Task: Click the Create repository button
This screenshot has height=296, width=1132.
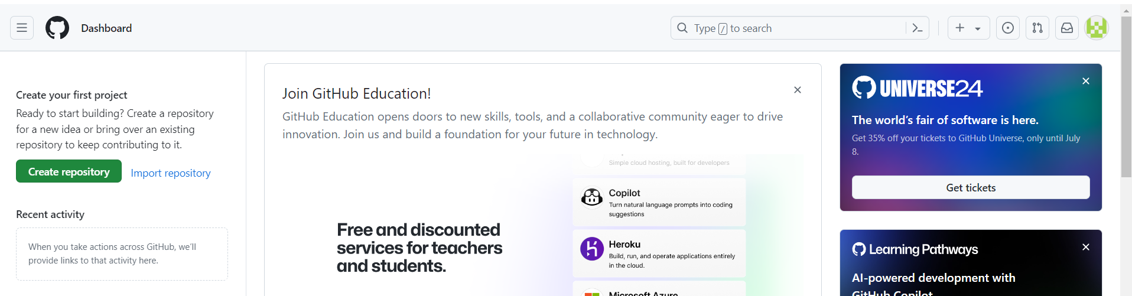Action: [x=69, y=171]
